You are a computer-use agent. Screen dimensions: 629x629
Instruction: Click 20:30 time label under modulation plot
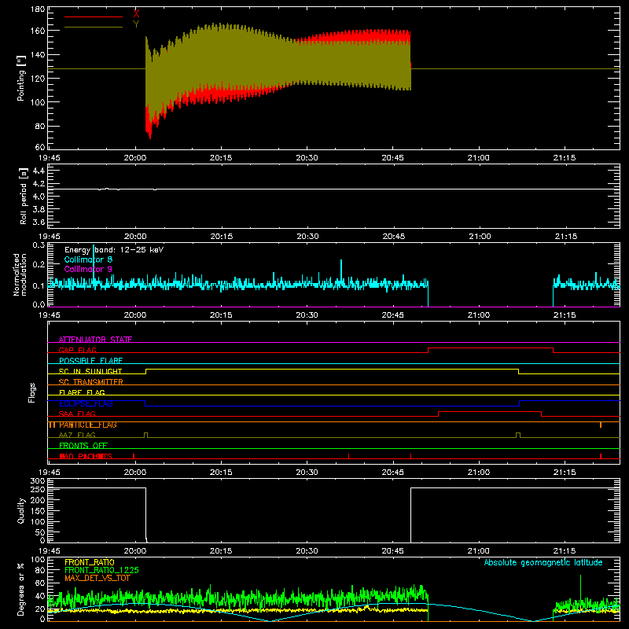pyautogui.click(x=307, y=315)
